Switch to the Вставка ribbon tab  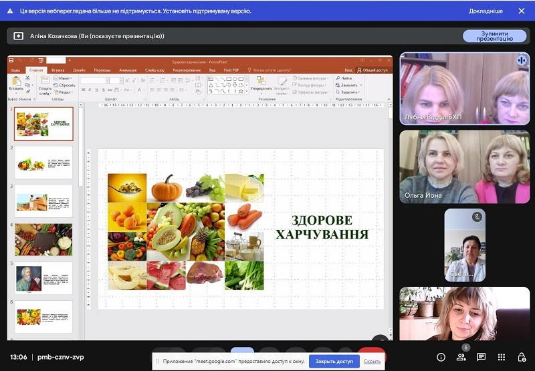[x=58, y=70]
